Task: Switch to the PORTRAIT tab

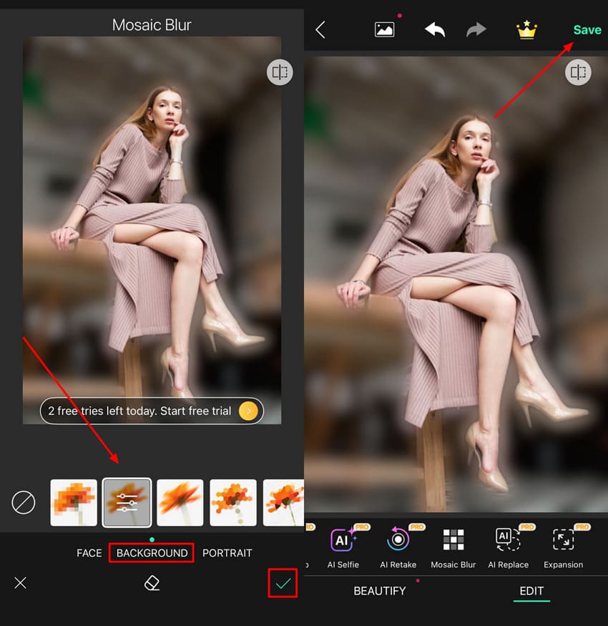Action: tap(227, 552)
